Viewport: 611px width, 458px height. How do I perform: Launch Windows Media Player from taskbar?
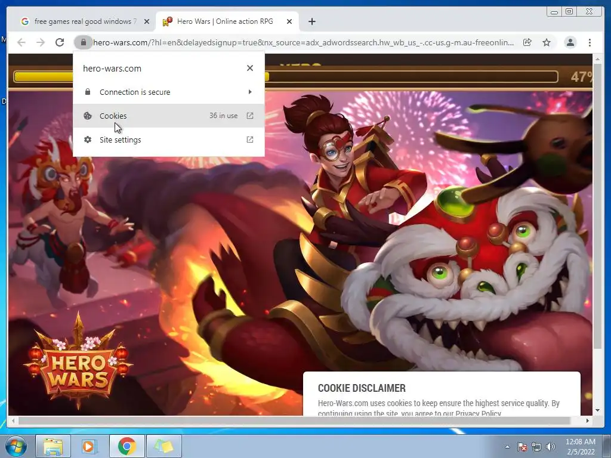90,446
